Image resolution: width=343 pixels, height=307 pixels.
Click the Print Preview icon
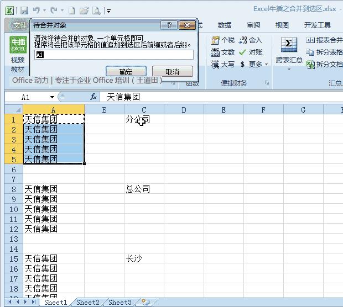click(96, 10)
